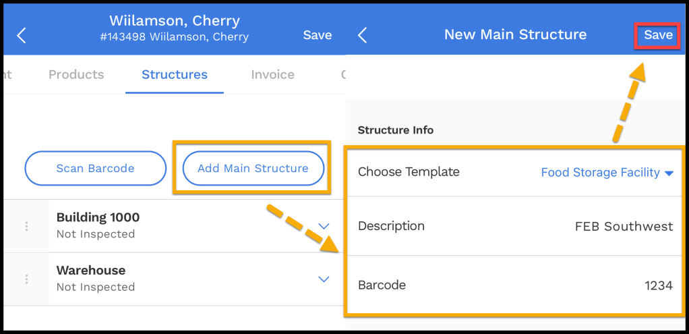The width and height of the screenshot is (689, 334).
Task: Select the Warehouse structure name
Action: point(91,271)
